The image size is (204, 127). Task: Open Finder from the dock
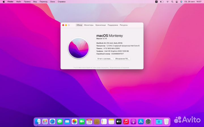[38, 122]
